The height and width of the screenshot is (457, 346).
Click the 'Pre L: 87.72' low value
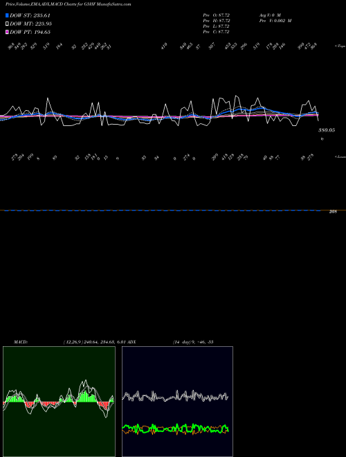(x=217, y=26)
